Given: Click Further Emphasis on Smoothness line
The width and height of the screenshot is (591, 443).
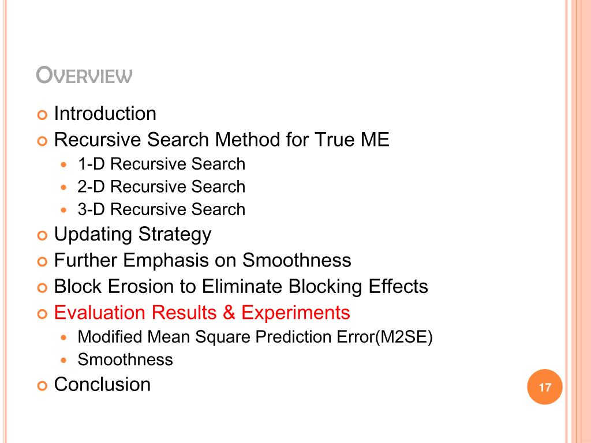Looking at the screenshot, I should point(203,260).
